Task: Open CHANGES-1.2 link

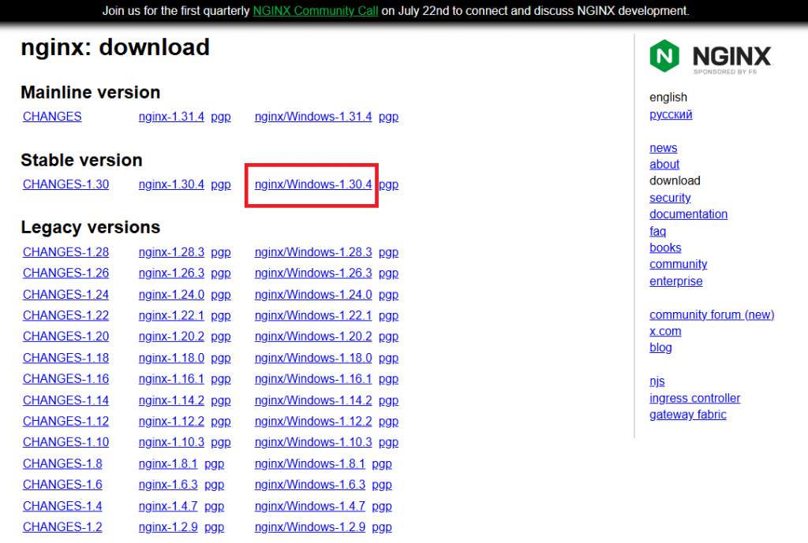Action: (x=62, y=527)
